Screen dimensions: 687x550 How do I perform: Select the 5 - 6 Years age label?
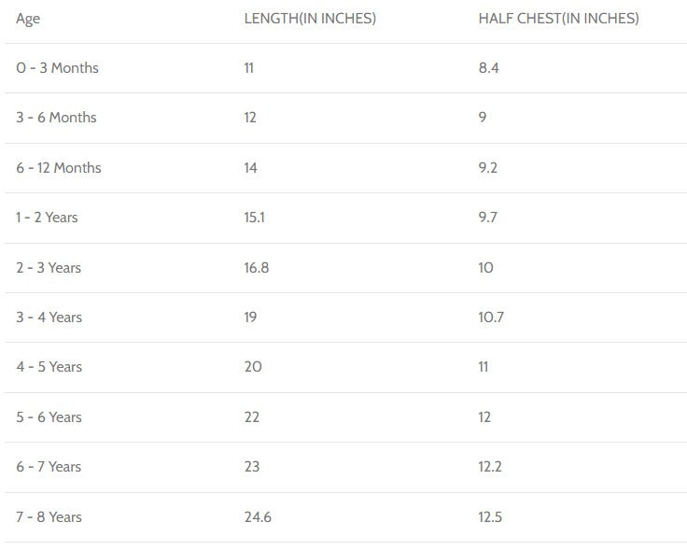(49, 417)
